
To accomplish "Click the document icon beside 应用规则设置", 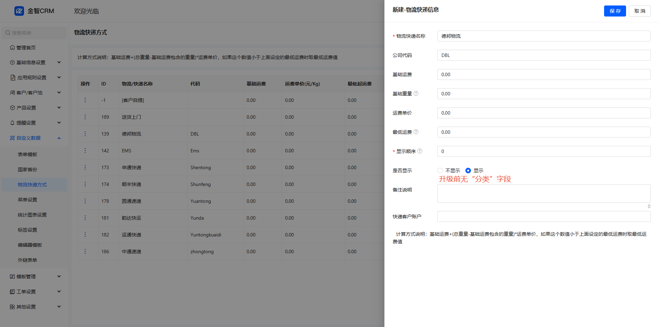I will [x=13, y=78].
